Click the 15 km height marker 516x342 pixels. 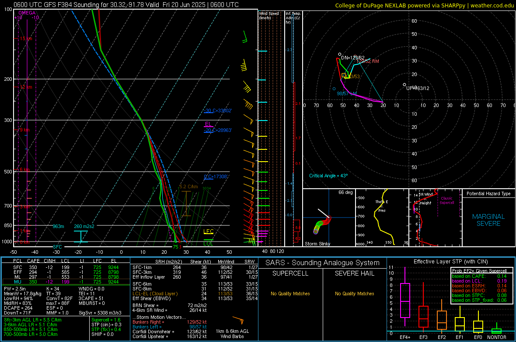(x=26, y=38)
